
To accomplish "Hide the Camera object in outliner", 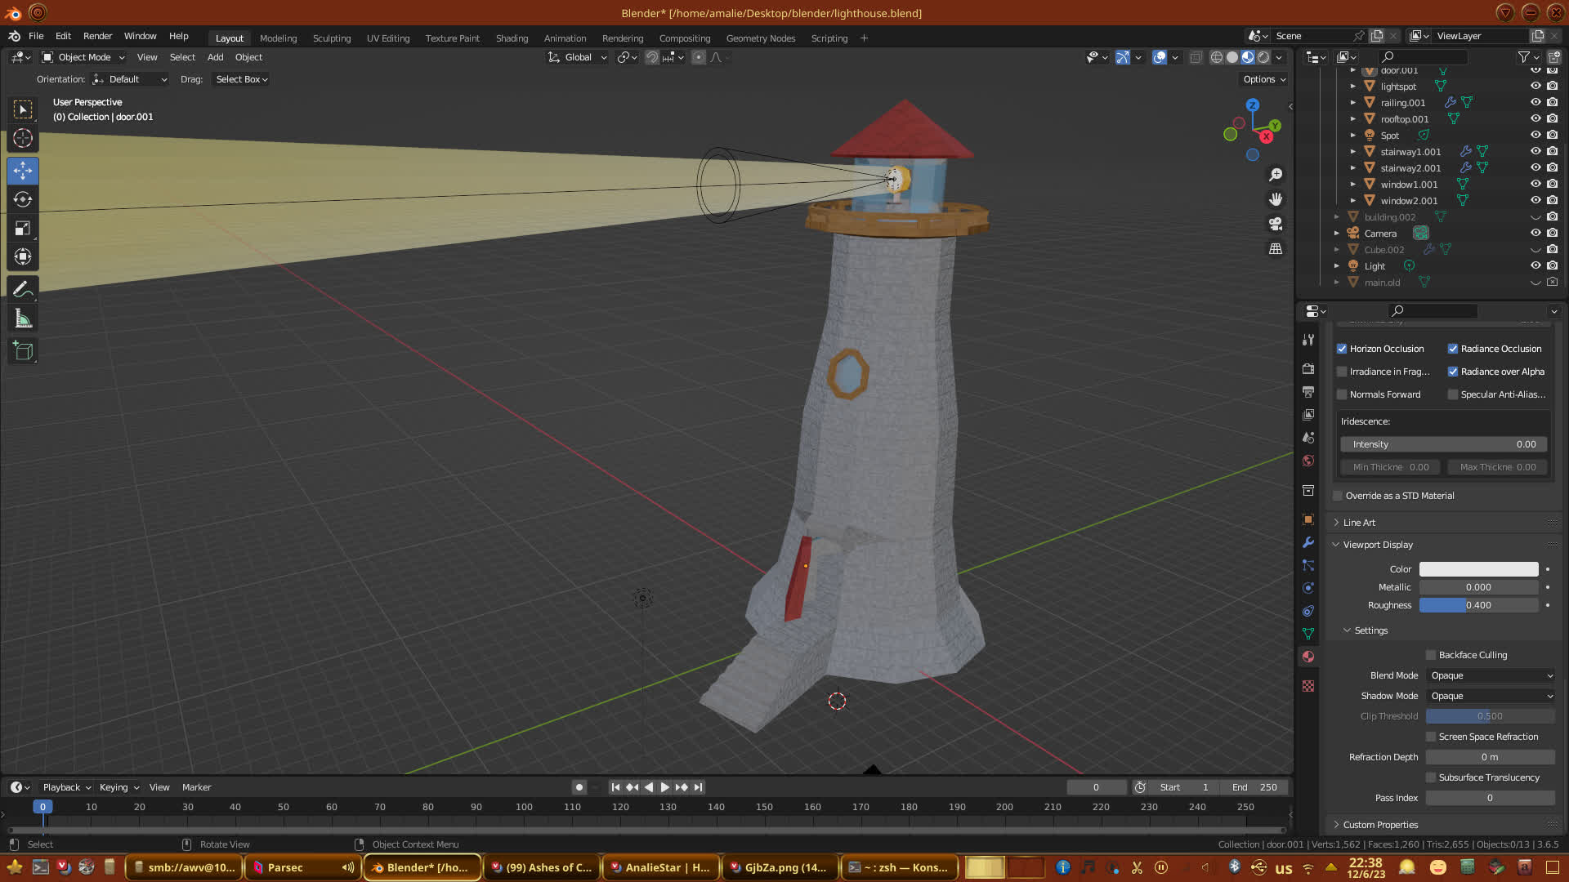I will coord(1535,233).
